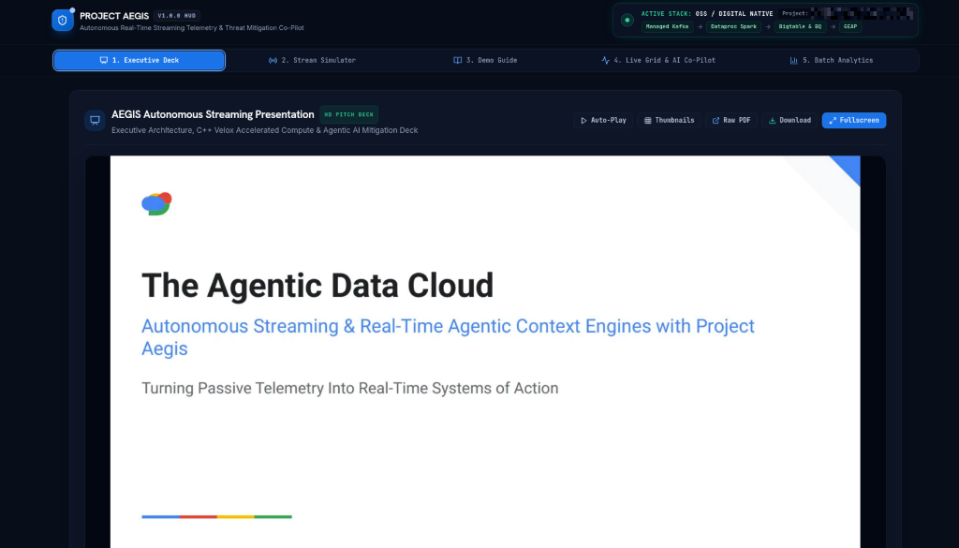
Task: Click the Managed Kafka stack chip
Action: 667,27
